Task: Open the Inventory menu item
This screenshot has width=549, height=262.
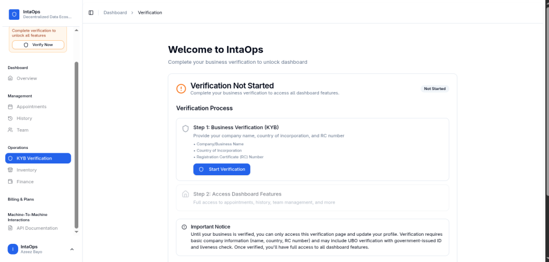Action: [27, 170]
